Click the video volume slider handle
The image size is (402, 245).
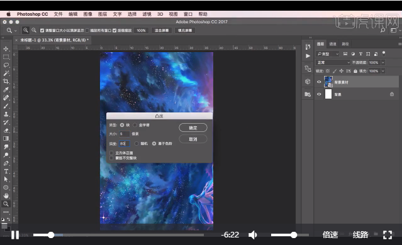tap(294, 235)
